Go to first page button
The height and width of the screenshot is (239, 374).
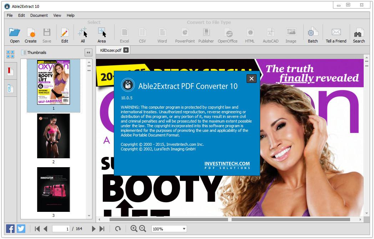click(37, 229)
